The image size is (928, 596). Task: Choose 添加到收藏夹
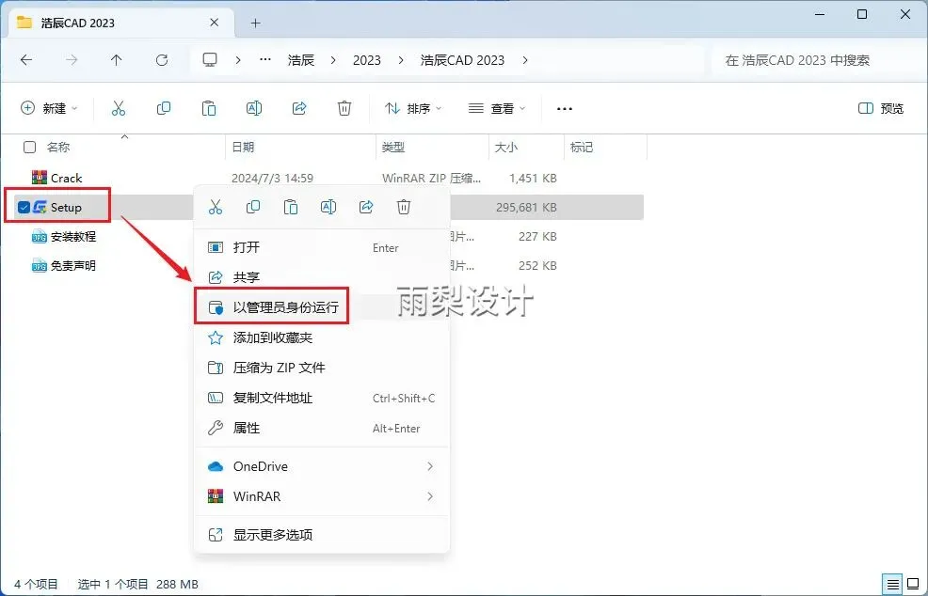pos(322,337)
